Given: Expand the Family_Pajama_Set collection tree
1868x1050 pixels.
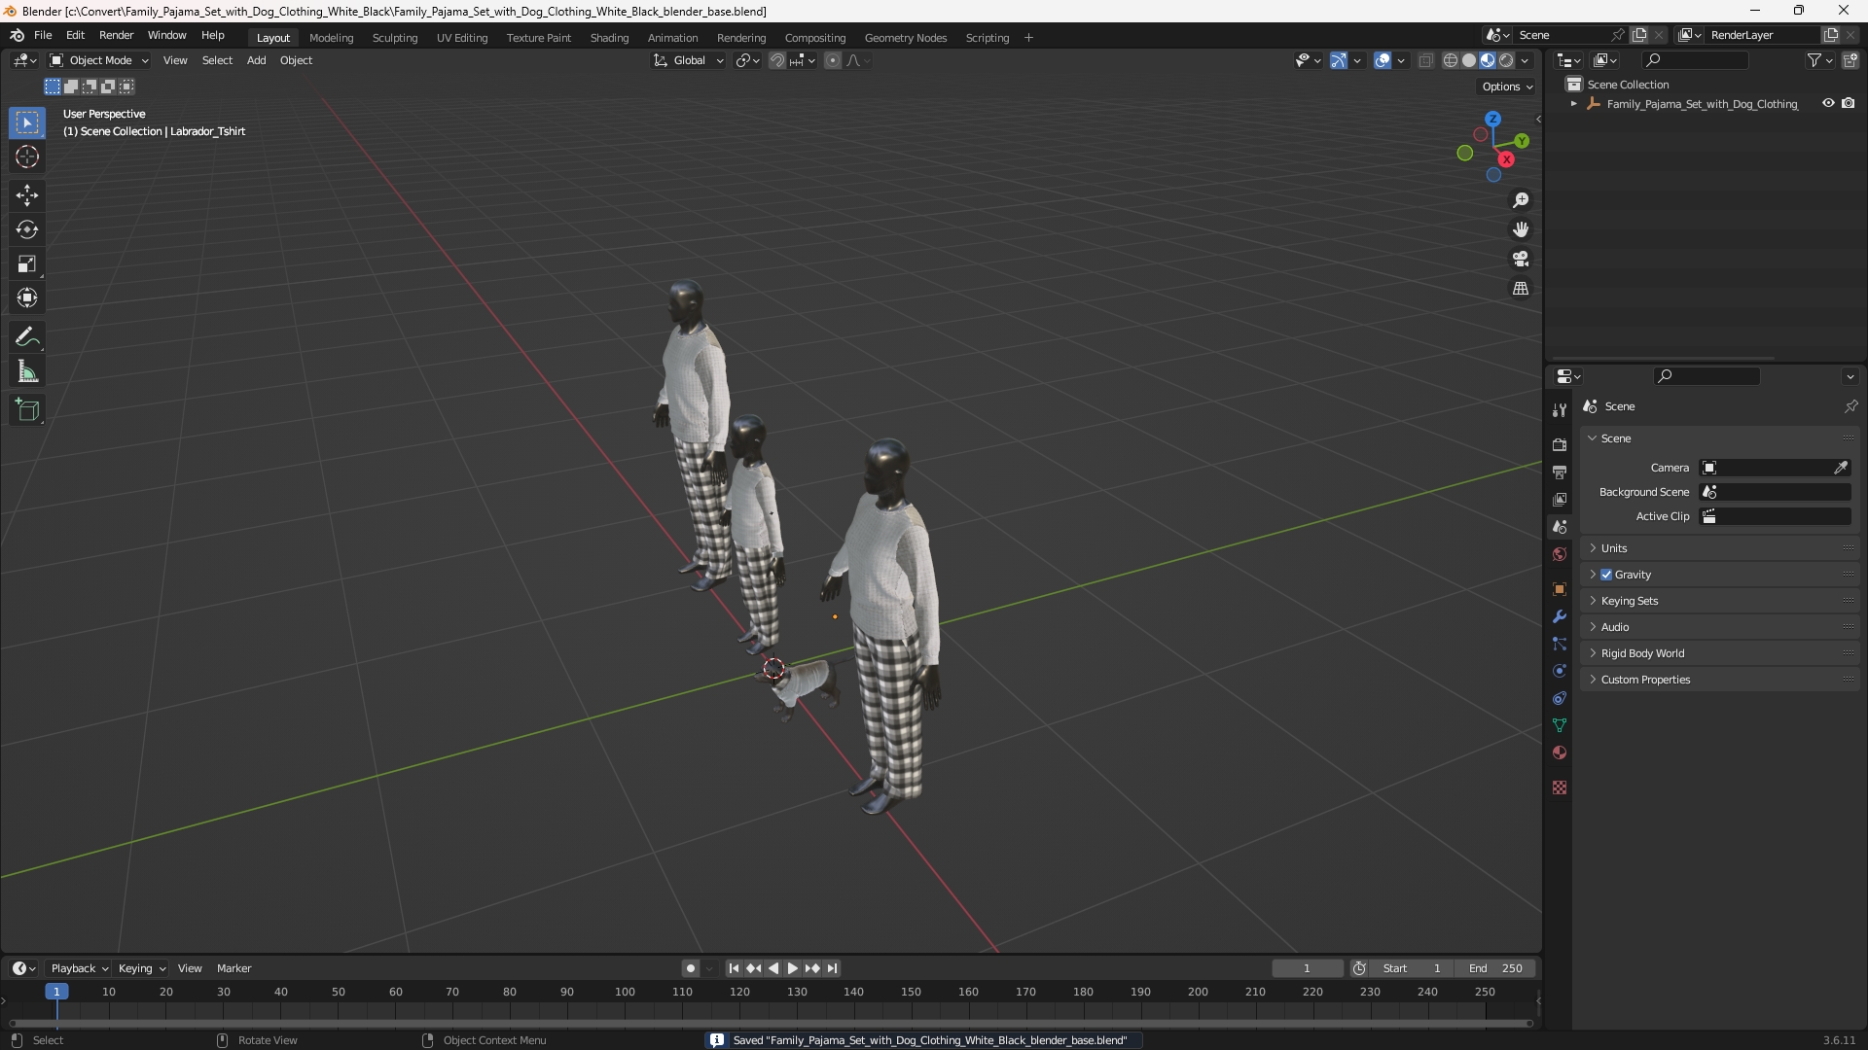Looking at the screenshot, I should [1573, 104].
